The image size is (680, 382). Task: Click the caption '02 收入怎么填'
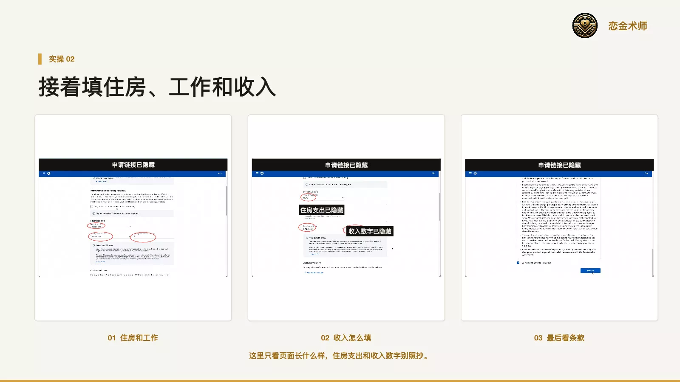tap(346, 338)
